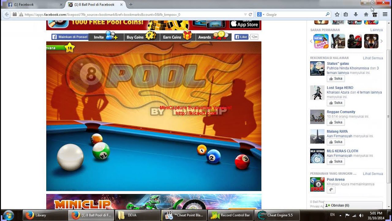Viewport: 392px width, 221px height.
Task: Click Suka for Lost Saga HERO
Action: 336,103
